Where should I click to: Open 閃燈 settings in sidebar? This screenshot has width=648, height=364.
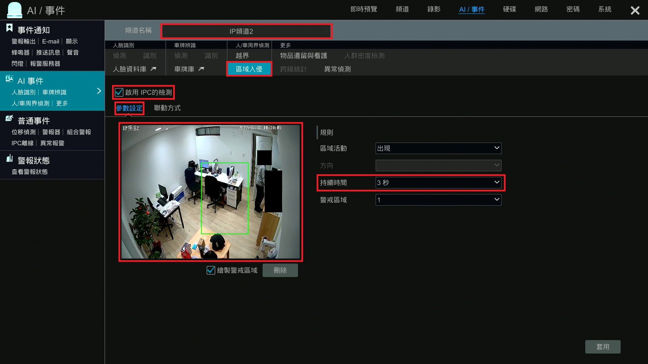coord(18,64)
